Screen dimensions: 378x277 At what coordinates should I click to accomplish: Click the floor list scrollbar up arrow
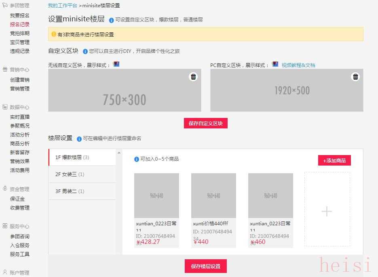[x=119, y=153]
